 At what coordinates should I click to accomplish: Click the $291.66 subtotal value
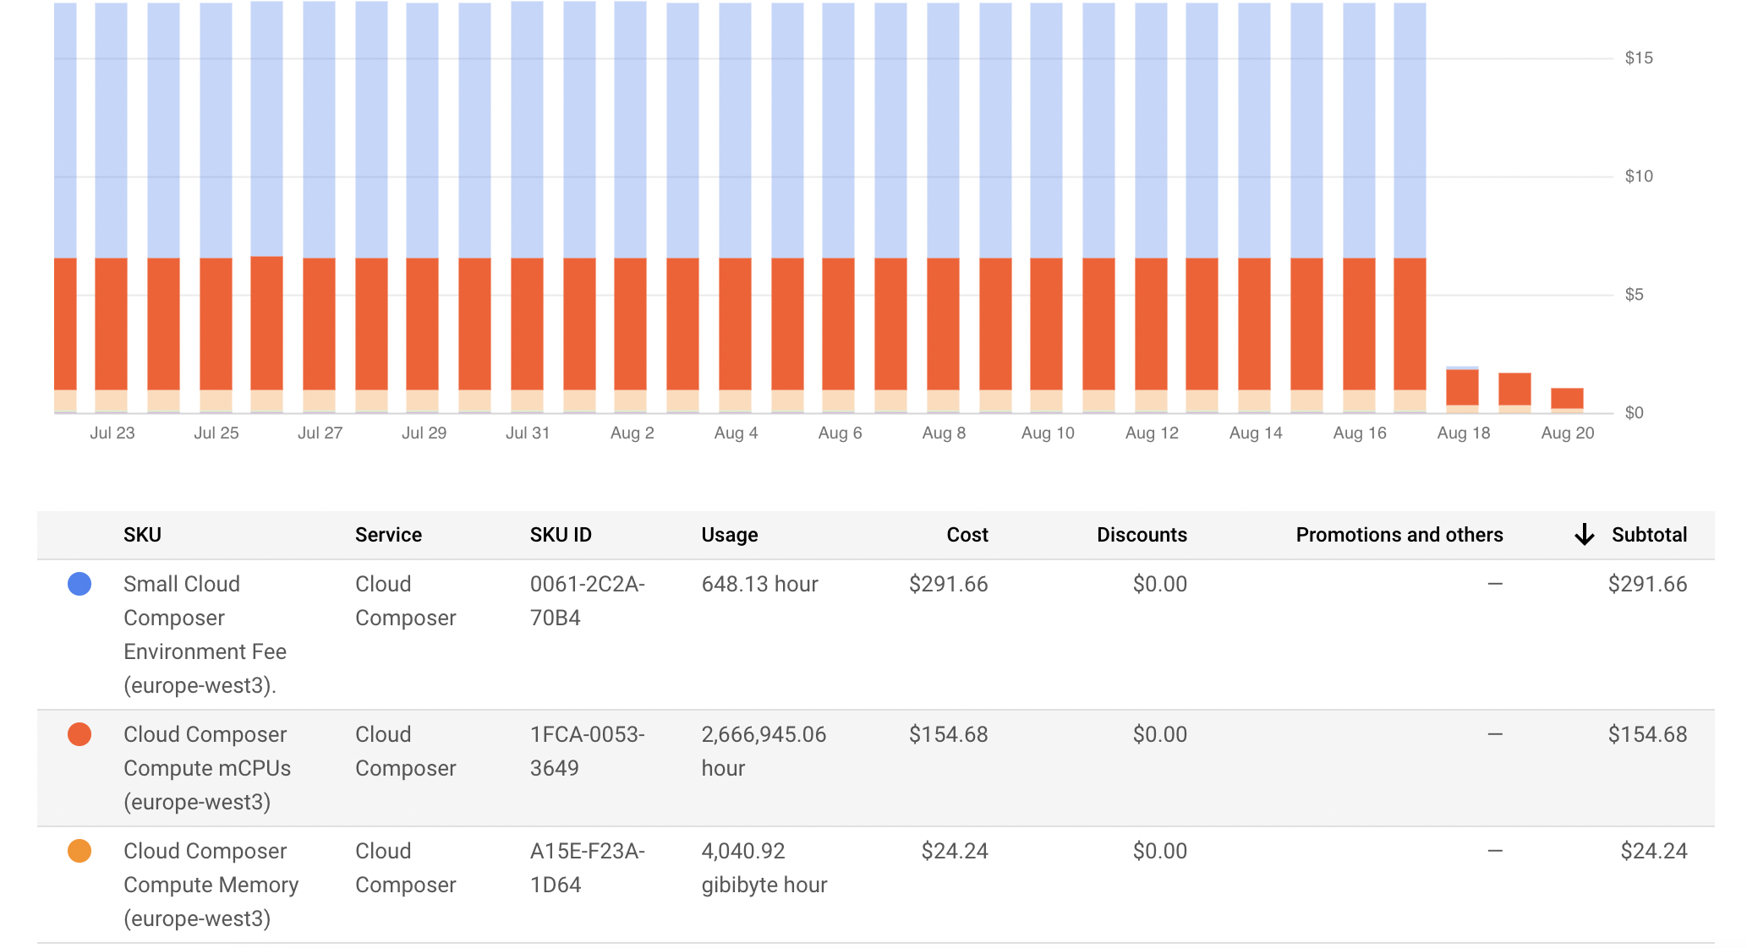(x=1646, y=584)
